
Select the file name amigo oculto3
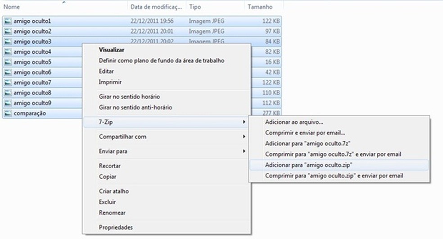pos(32,41)
